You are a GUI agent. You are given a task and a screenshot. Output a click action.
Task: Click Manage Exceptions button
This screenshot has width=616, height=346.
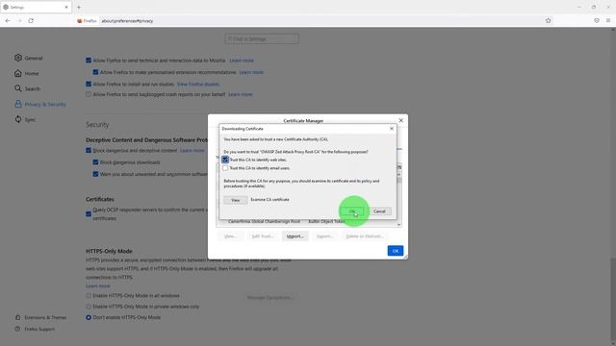click(x=270, y=298)
